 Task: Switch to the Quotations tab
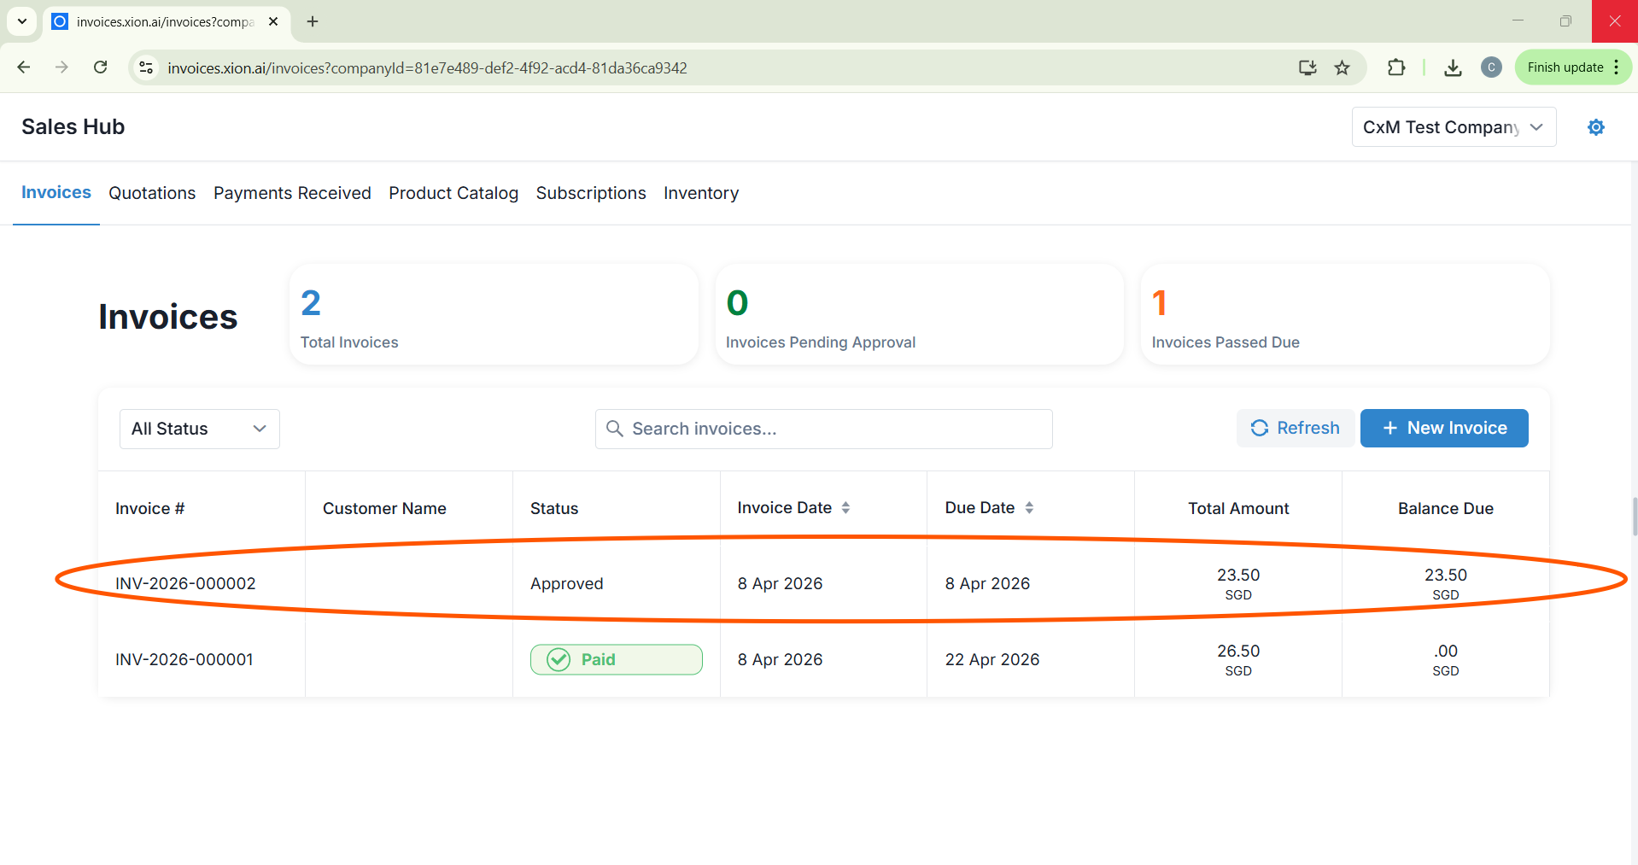[152, 193]
